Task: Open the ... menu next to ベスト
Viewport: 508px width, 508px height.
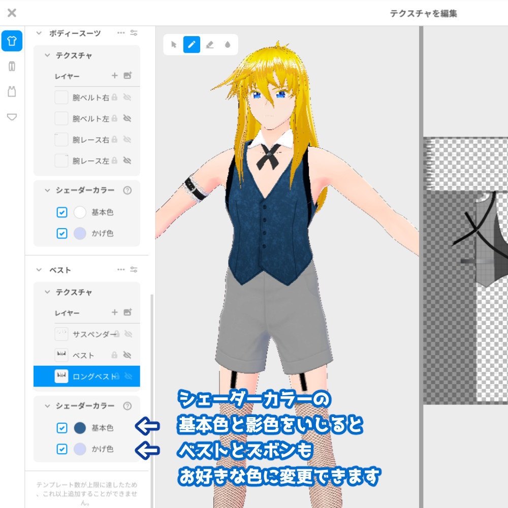Action: point(120,270)
